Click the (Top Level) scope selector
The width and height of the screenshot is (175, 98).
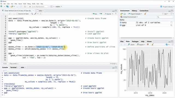coord(14,63)
